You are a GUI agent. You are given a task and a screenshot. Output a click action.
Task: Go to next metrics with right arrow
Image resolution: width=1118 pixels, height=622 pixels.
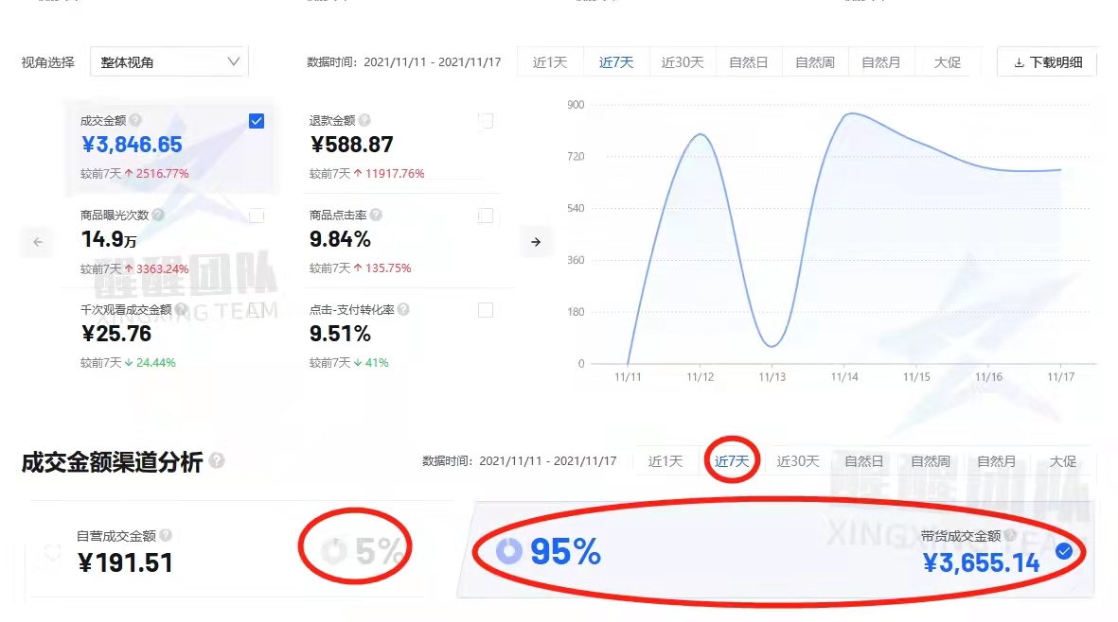coord(536,242)
